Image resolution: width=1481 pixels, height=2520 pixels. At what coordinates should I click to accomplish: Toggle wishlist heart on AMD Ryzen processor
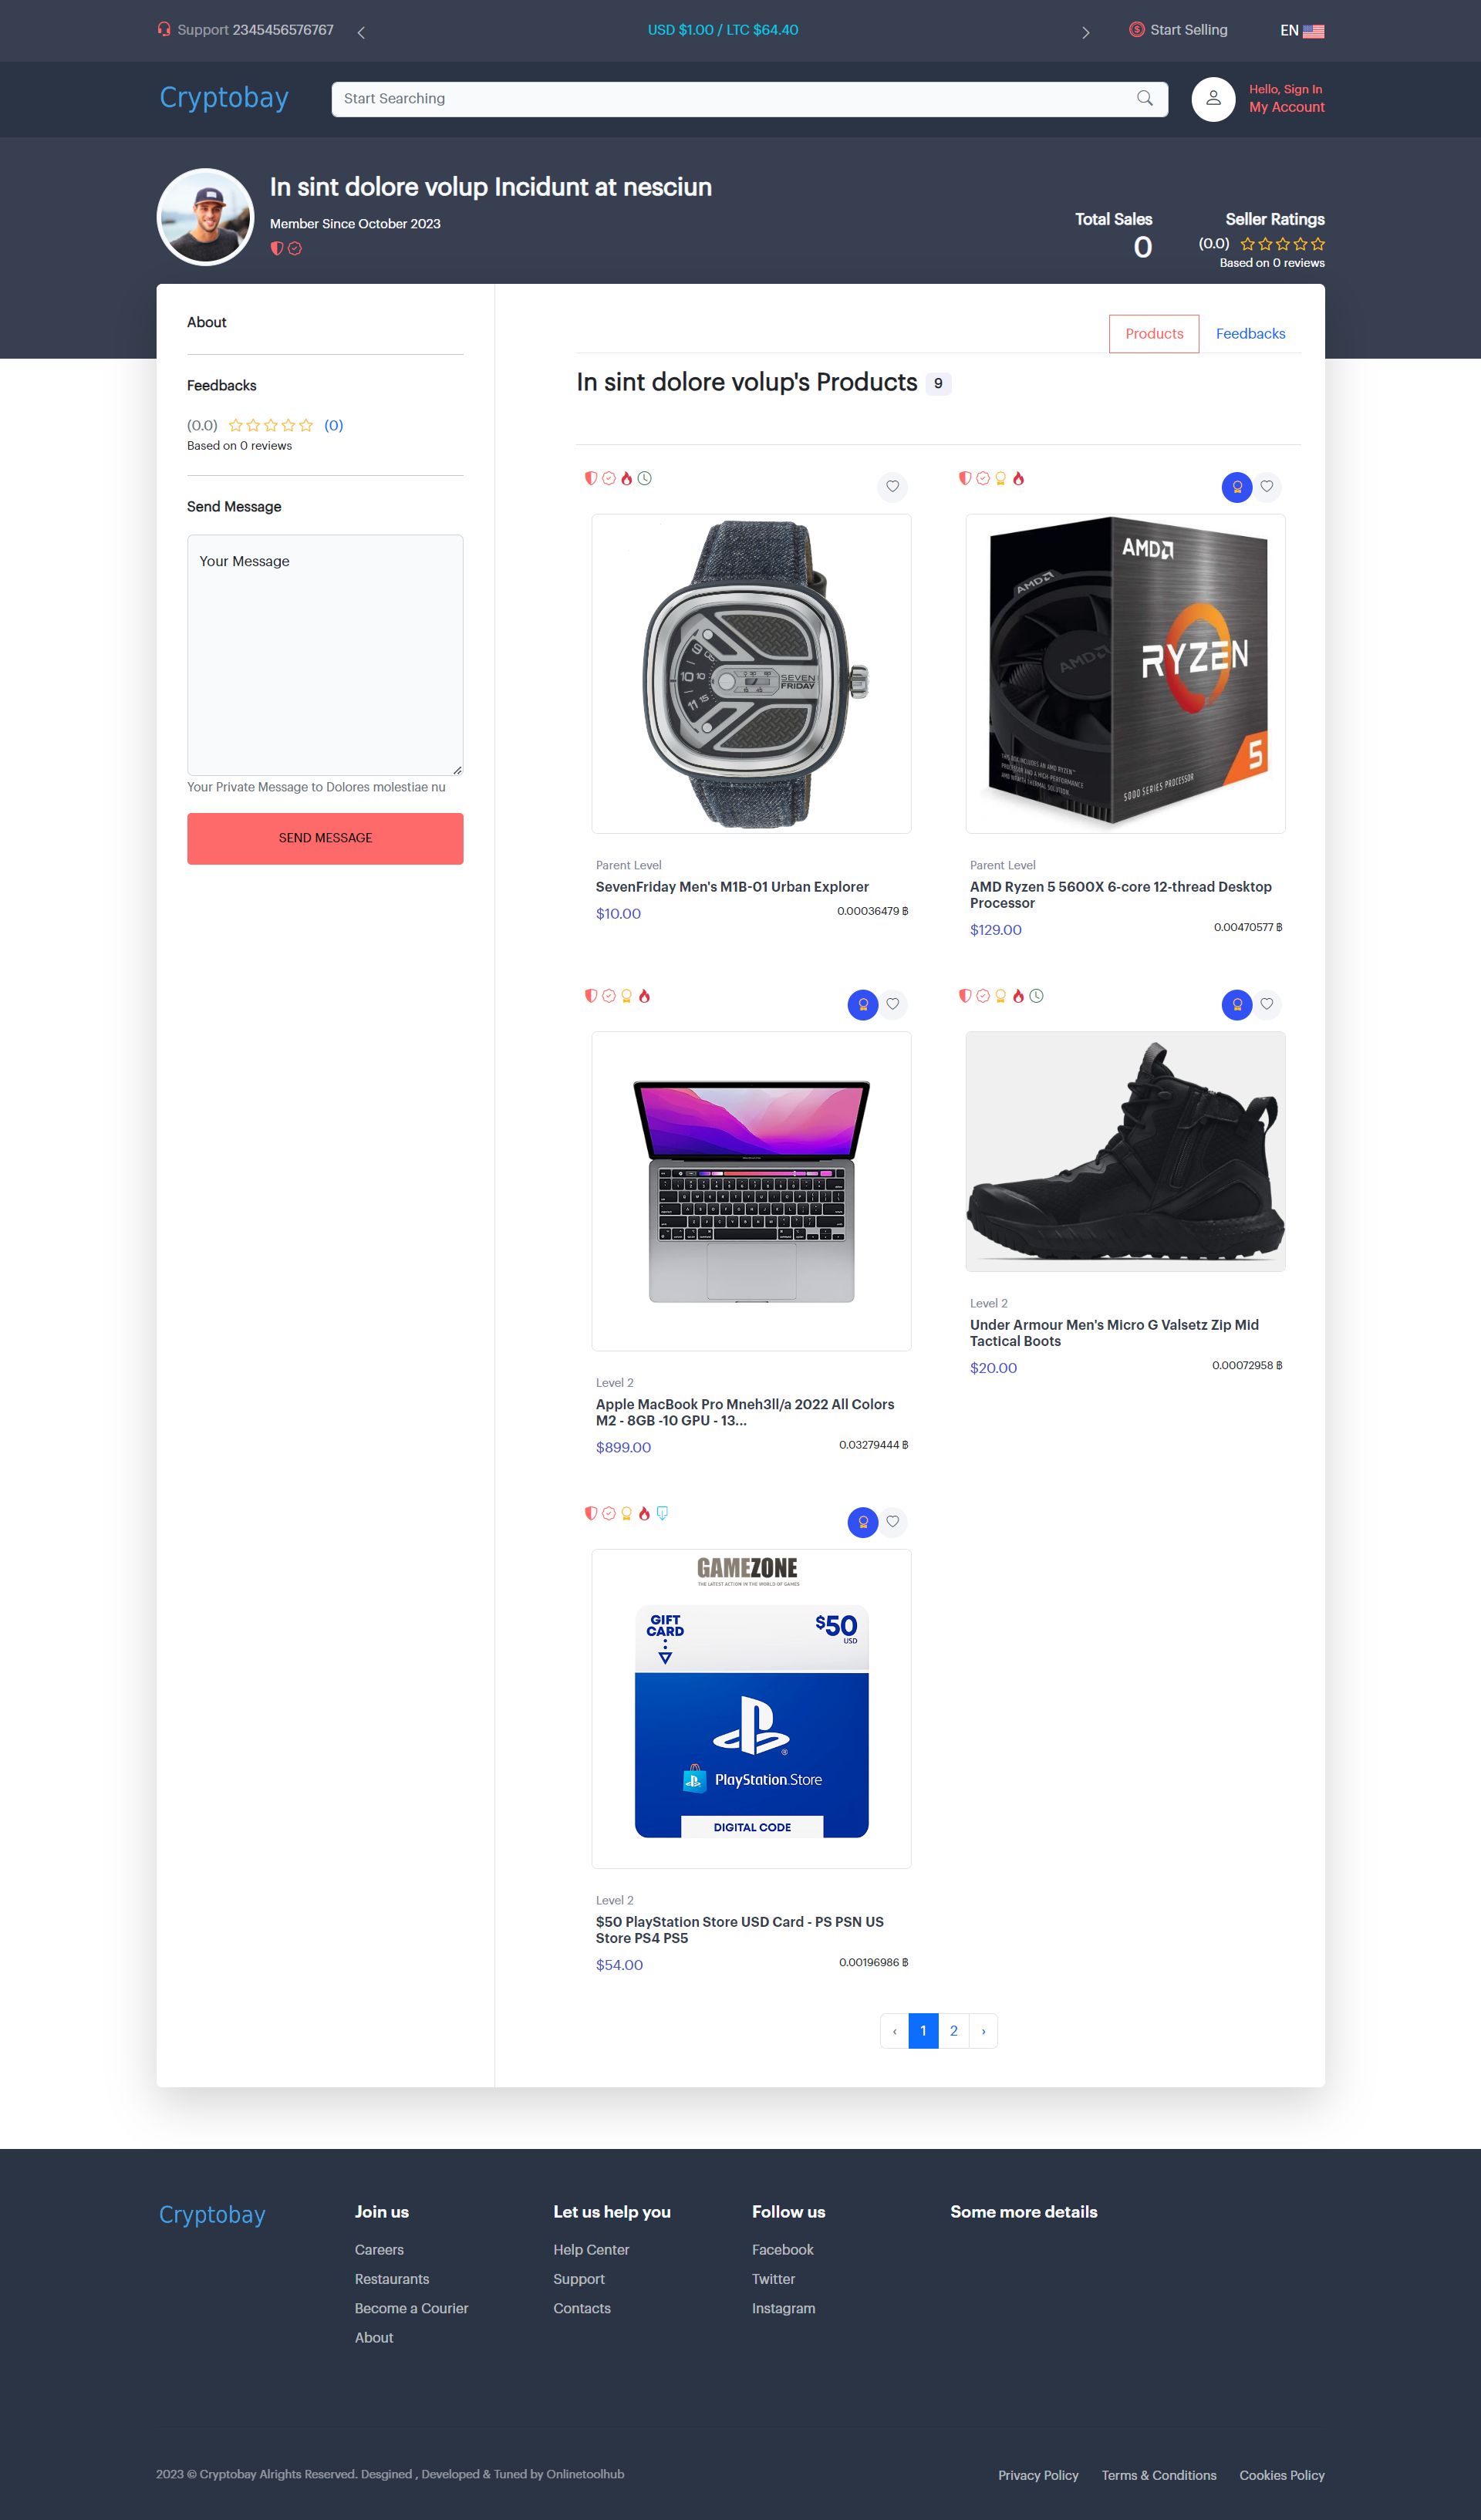1267,487
